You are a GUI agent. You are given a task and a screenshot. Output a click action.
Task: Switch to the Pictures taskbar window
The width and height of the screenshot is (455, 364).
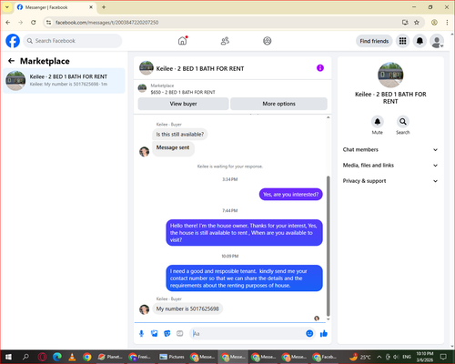point(172,357)
